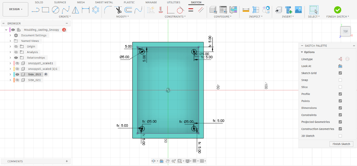Apply the Equal constraint
The image size is (357, 166).
tap(191, 10)
